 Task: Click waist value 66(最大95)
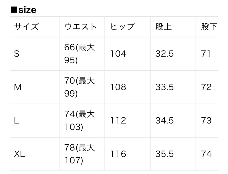pyautogui.click(x=80, y=54)
